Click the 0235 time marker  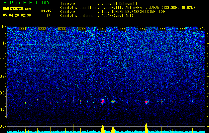pos(102,29)
